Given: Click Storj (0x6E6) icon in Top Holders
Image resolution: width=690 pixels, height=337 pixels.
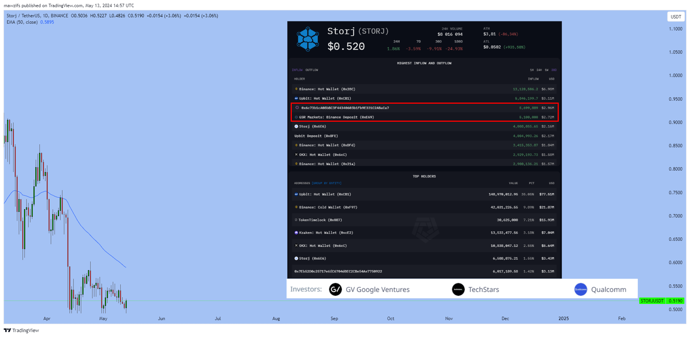Looking at the screenshot, I should 296,258.
